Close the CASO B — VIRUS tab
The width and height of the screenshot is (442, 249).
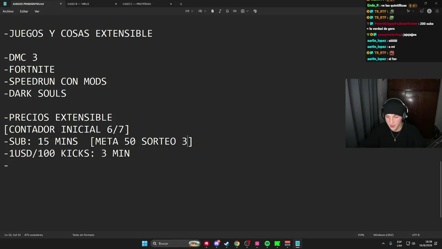coord(116,4)
